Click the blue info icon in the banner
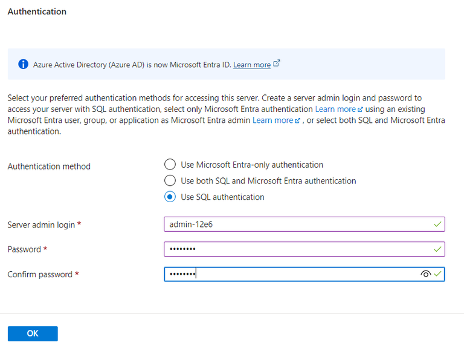 click(23, 64)
